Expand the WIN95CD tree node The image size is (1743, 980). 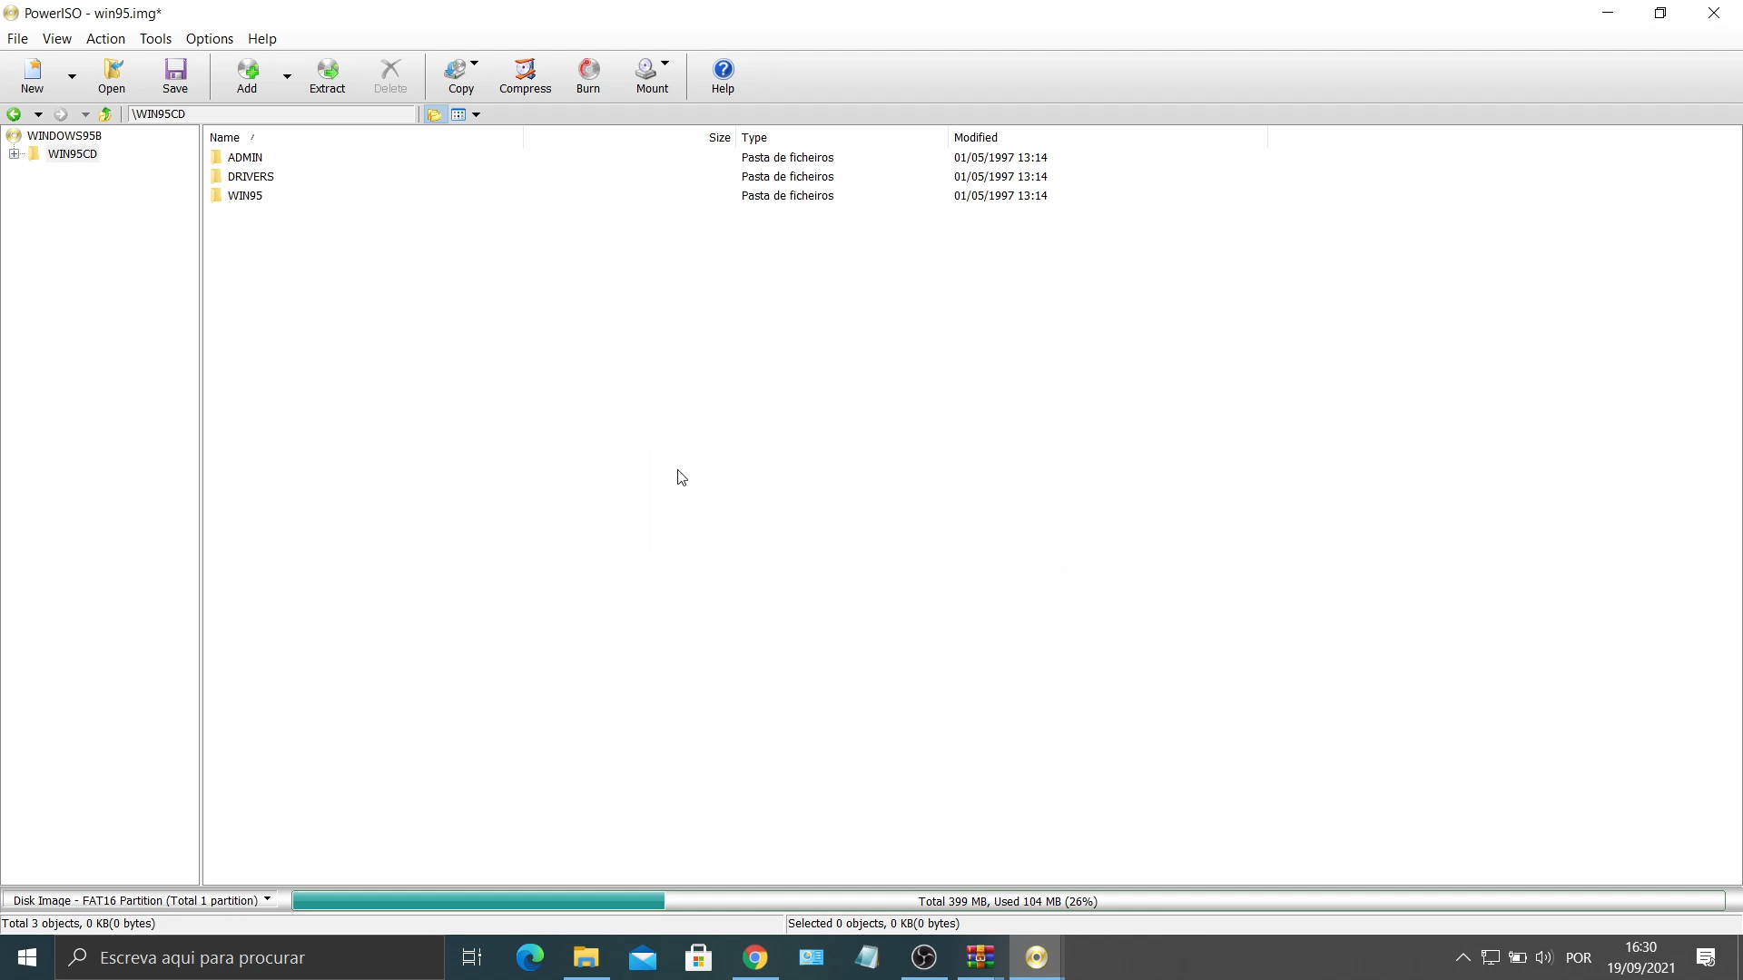[x=14, y=153]
